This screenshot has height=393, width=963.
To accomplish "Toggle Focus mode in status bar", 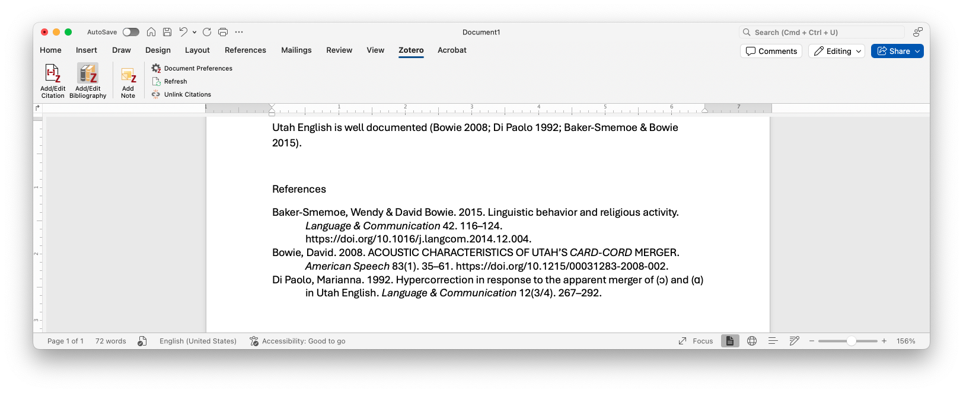I will [696, 341].
